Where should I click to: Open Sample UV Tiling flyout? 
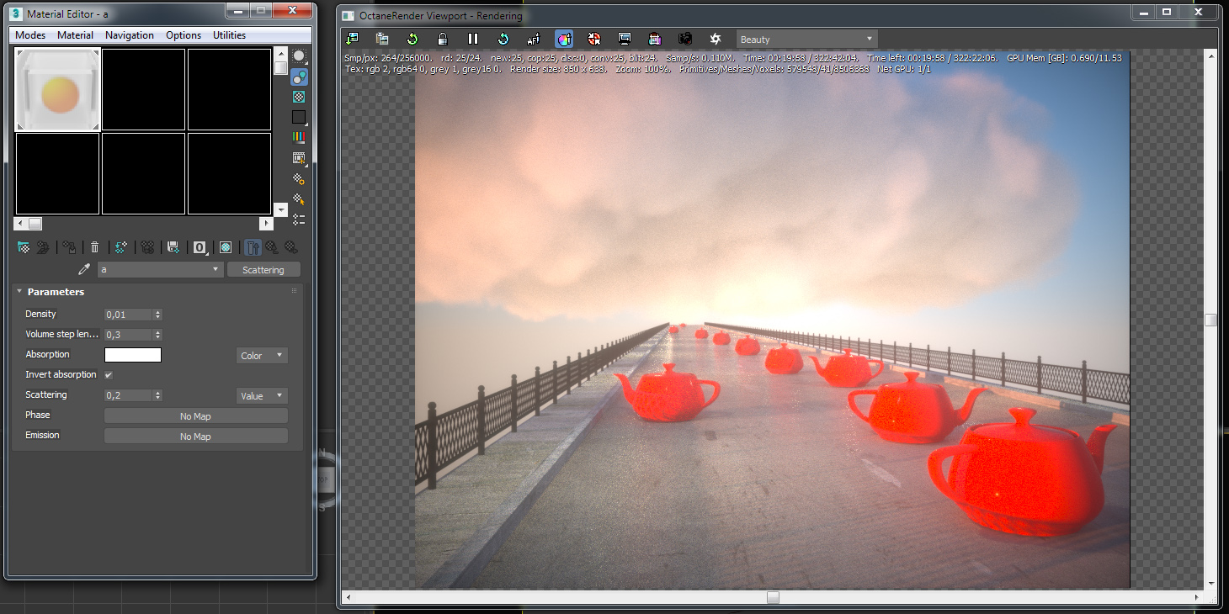[299, 117]
